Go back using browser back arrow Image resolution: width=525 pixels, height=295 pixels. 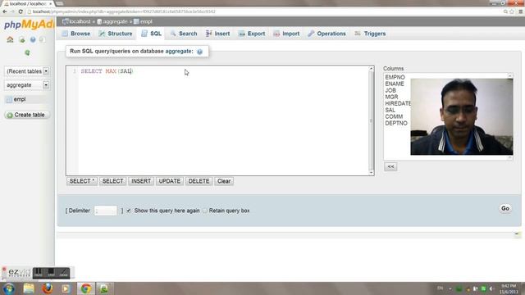[5, 11]
